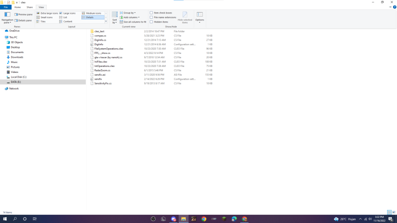This screenshot has height=223, width=397.
Task: Open folder Options
Action: click(x=200, y=18)
